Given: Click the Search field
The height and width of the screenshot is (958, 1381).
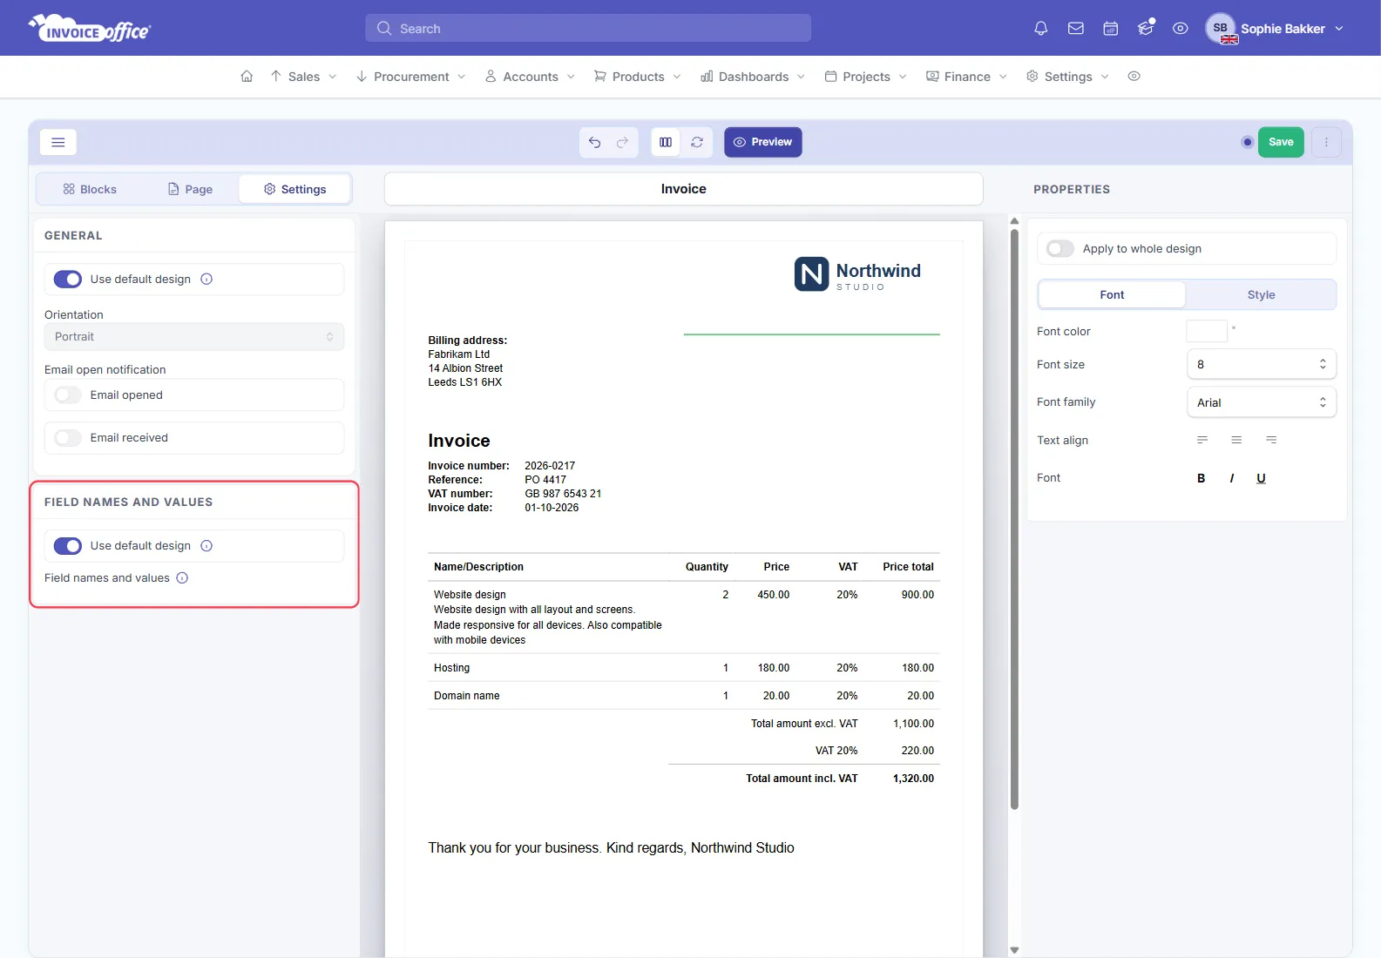Looking at the screenshot, I should tap(588, 28).
